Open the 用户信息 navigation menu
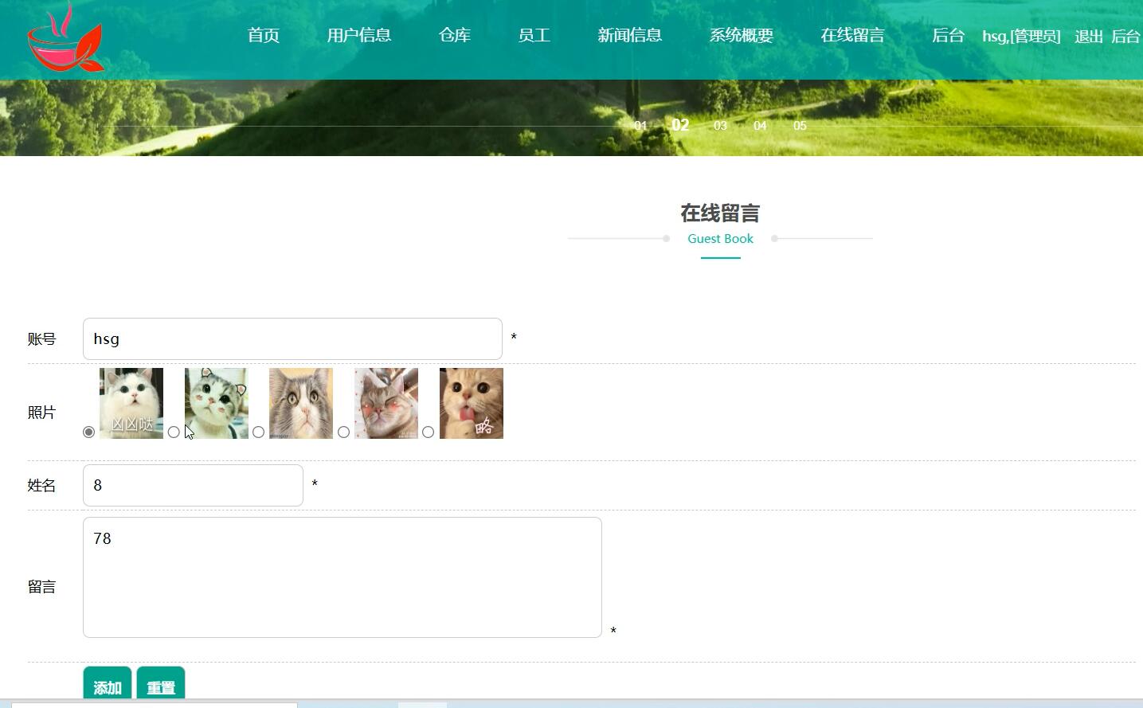The image size is (1143, 708). point(359,35)
